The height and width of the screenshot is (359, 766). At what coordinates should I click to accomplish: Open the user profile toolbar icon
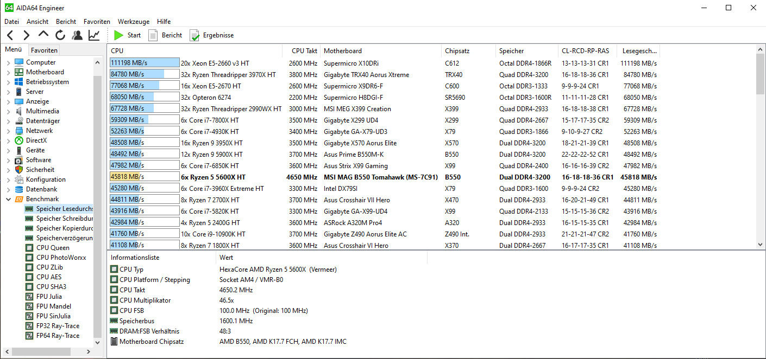[77, 35]
